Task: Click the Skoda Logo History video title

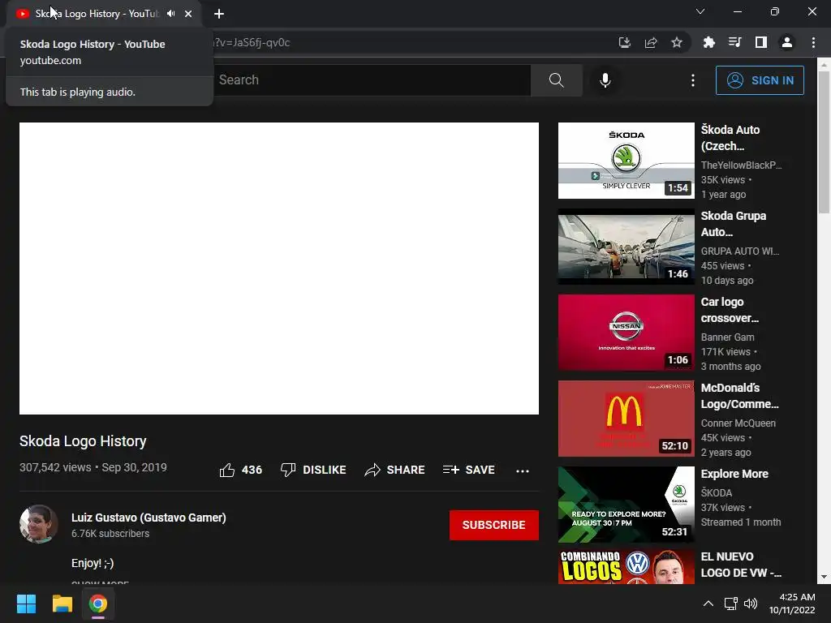Action: coord(83,440)
